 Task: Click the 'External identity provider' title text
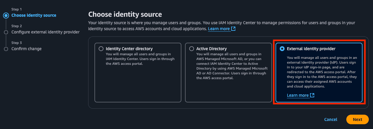[x=311, y=49]
